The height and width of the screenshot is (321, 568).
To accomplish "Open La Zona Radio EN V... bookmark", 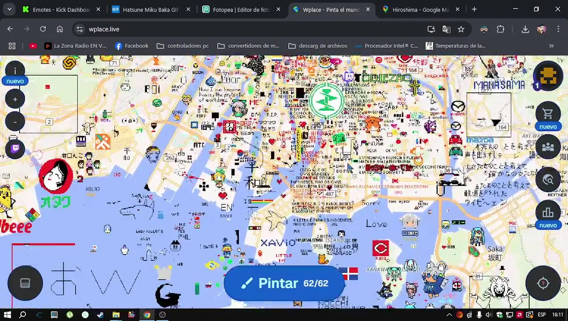I will (75, 46).
